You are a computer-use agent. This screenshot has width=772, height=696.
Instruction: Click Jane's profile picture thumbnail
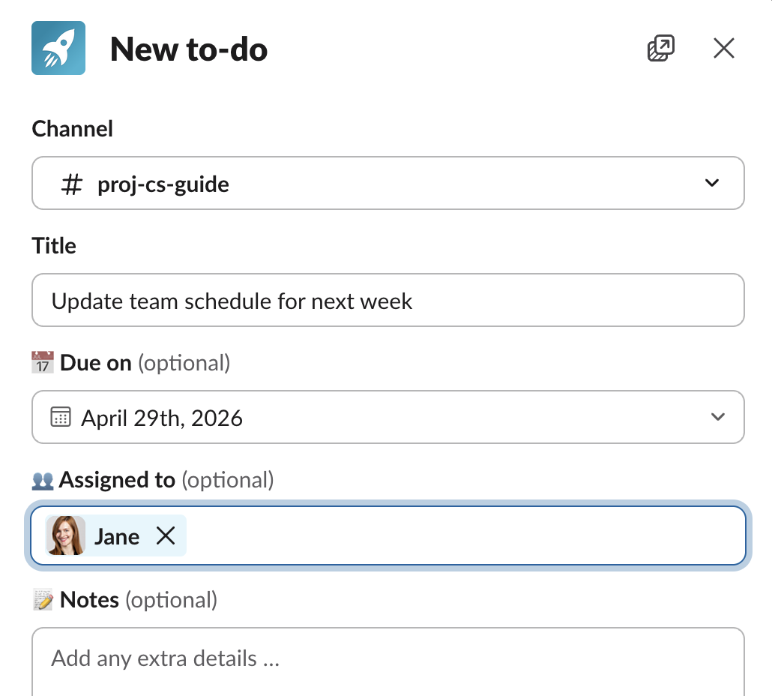coord(65,535)
